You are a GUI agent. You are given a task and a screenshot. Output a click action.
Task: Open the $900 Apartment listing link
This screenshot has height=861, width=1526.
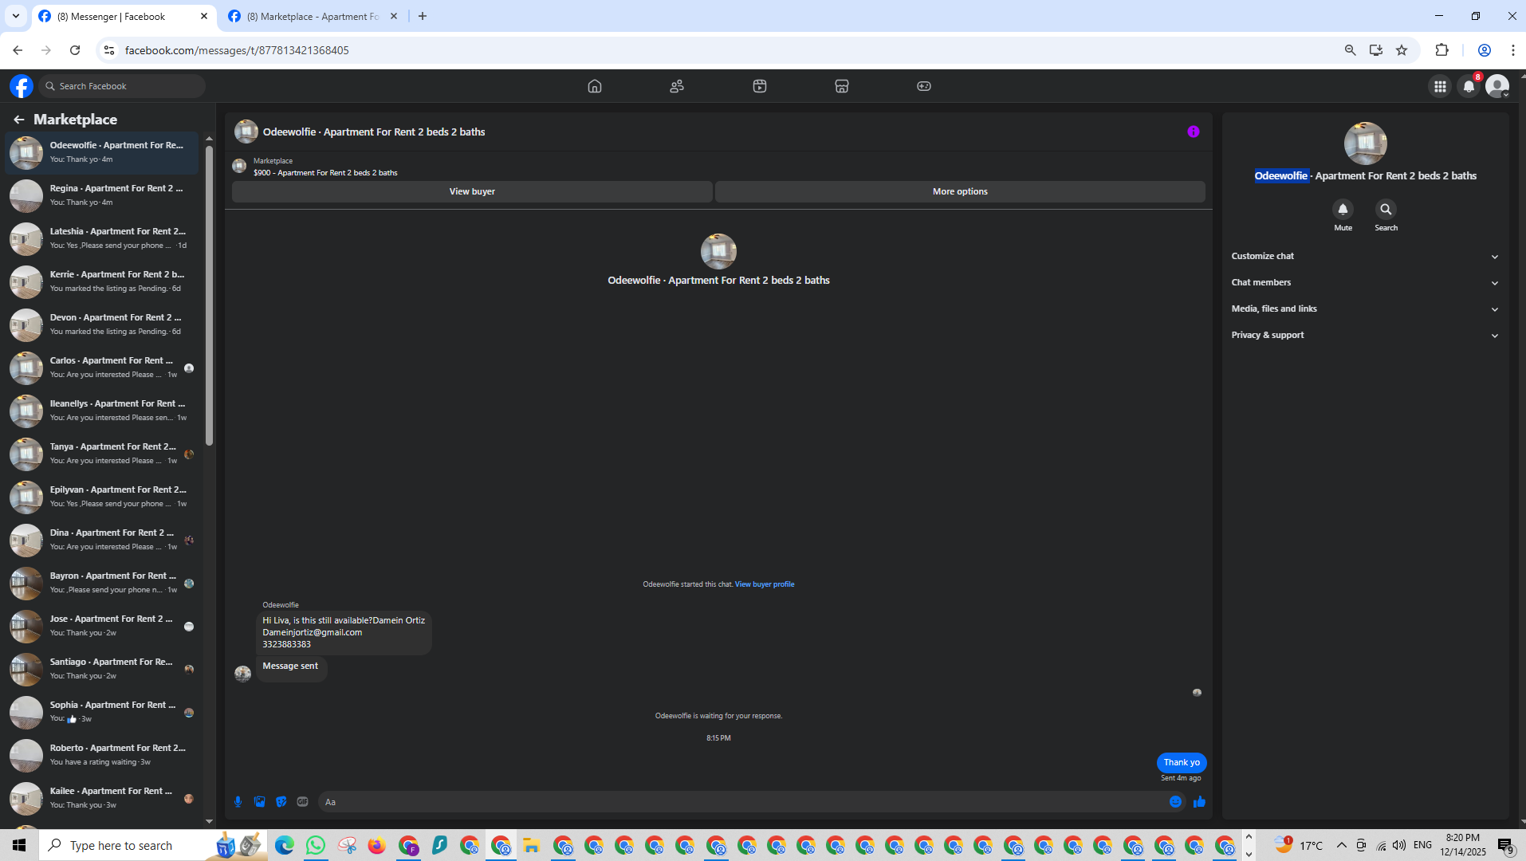325,173
